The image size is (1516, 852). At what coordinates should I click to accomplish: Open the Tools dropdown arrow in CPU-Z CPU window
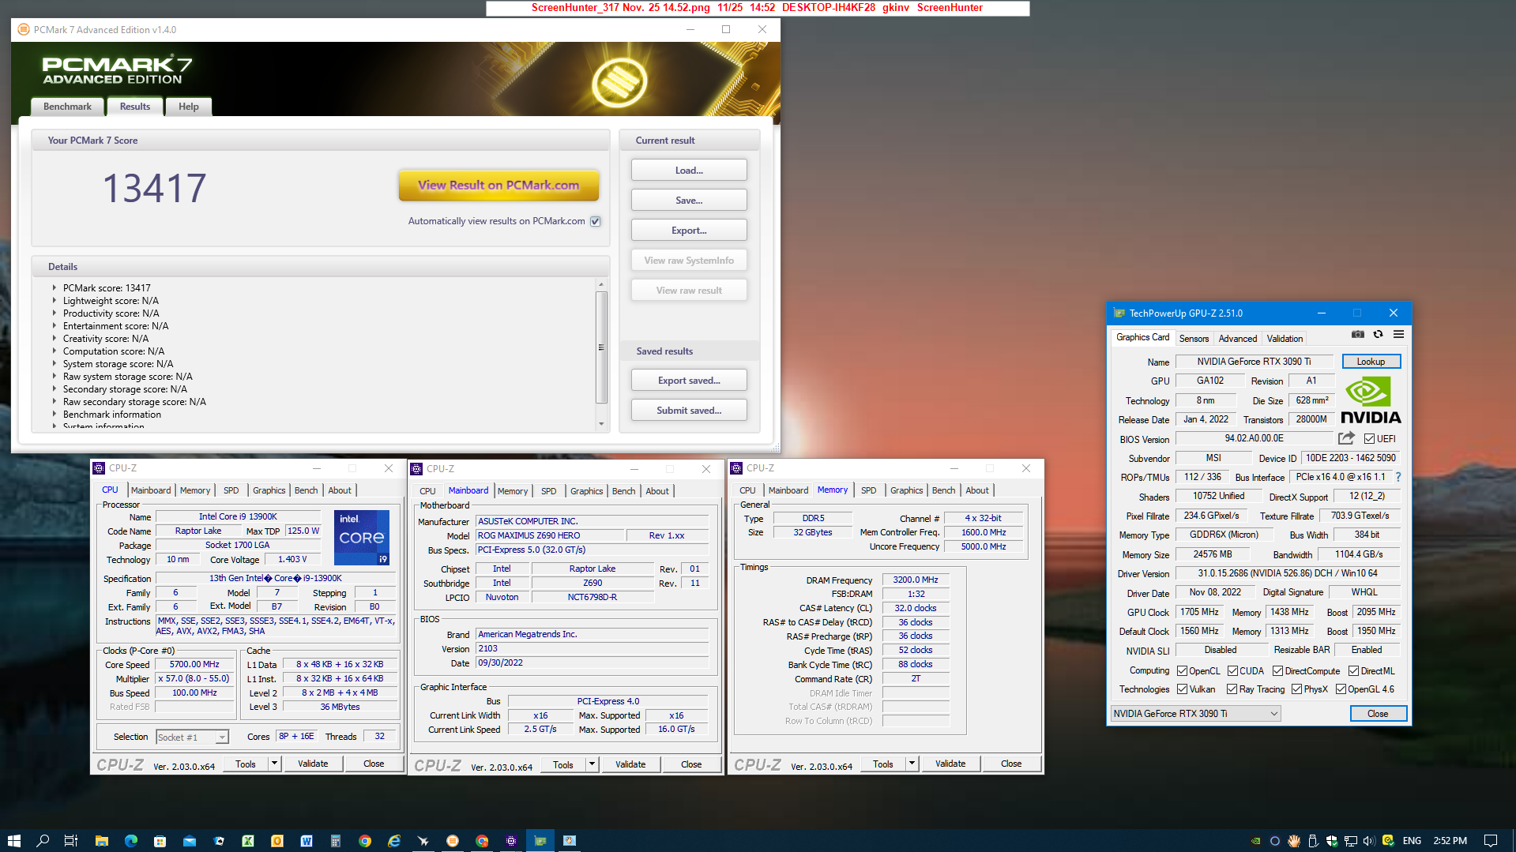tap(274, 764)
